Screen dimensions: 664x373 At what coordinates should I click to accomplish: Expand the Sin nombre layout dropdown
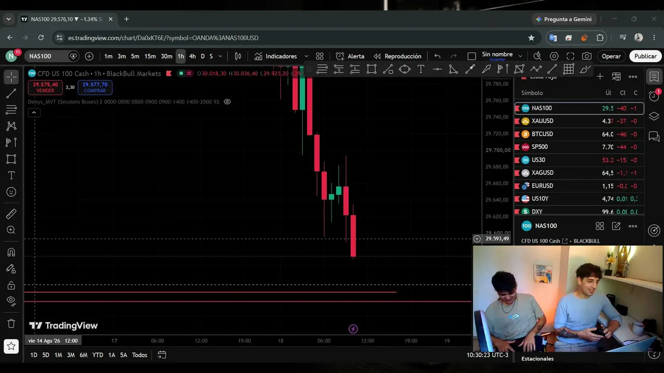(521, 56)
